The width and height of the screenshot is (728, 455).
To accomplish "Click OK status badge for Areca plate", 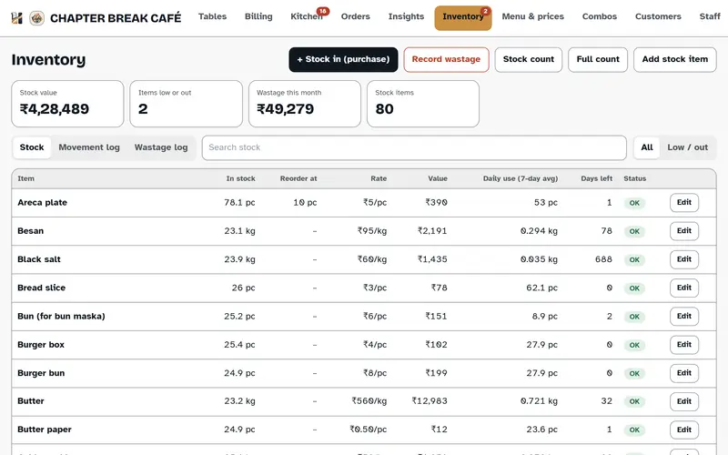I will click(x=634, y=203).
